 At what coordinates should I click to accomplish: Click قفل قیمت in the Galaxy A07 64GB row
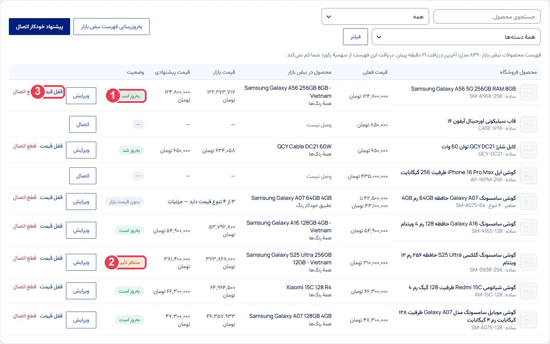pyautogui.click(x=51, y=197)
